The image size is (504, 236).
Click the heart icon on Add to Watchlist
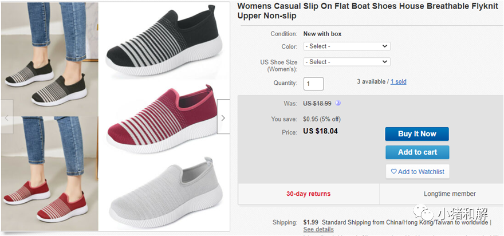pos(393,171)
